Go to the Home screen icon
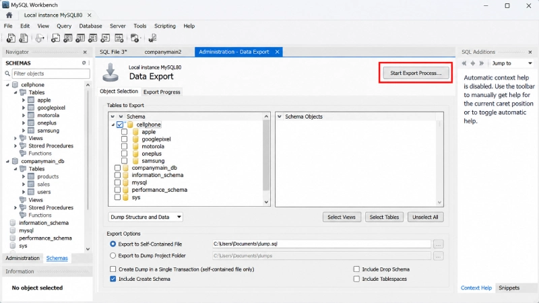The height and width of the screenshot is (303, 539). pyautogui.click(x=9, y=15)
